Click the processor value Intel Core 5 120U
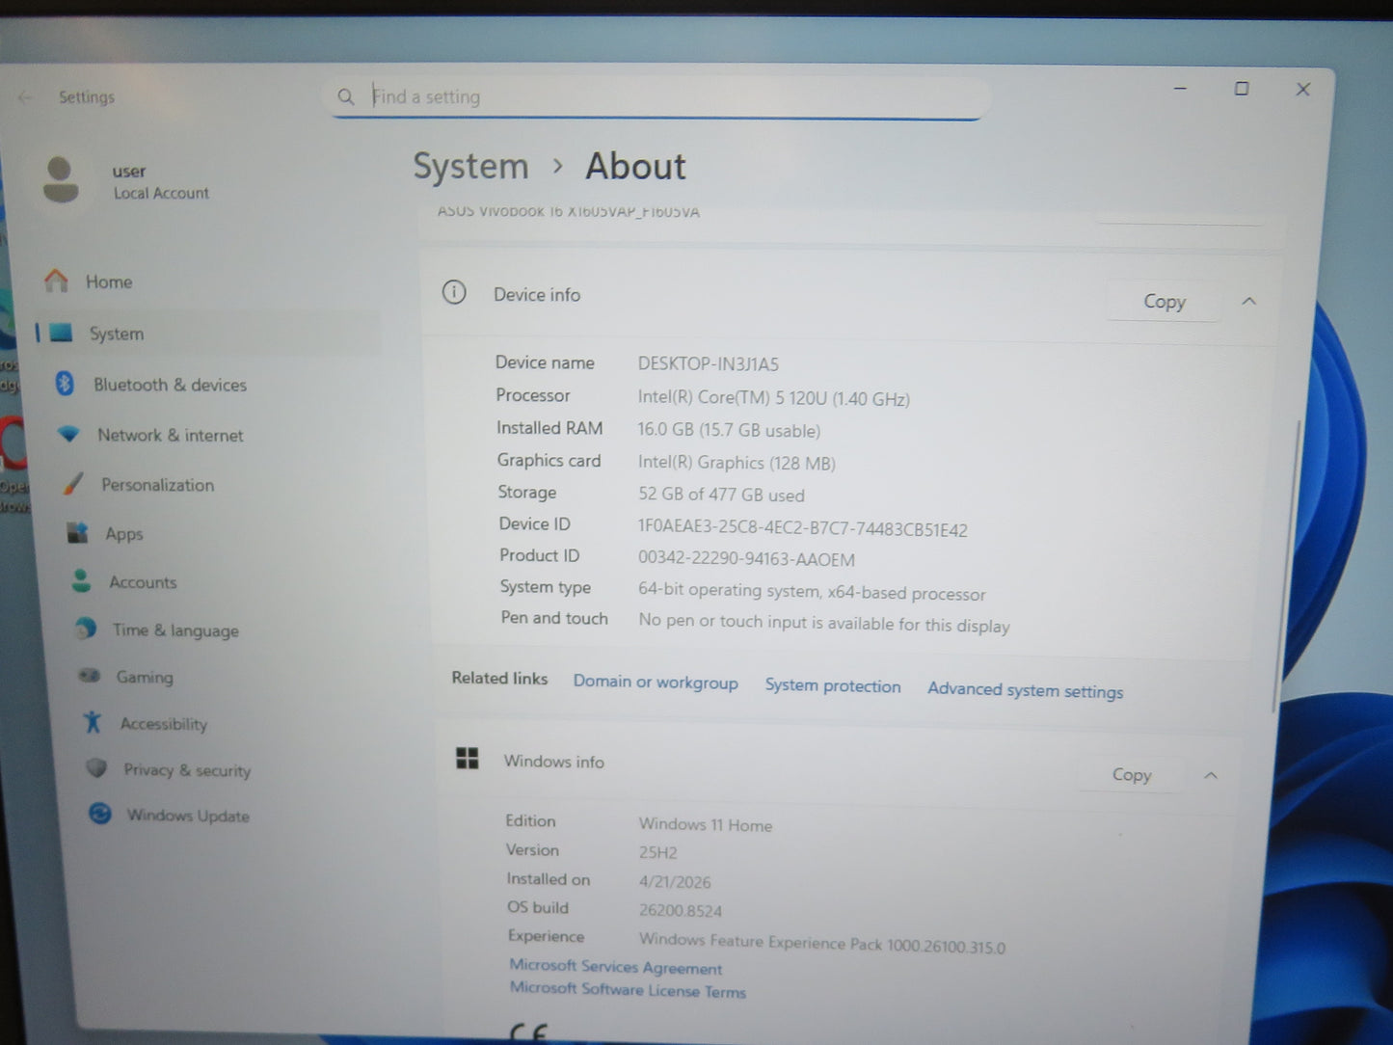 (773, 398)
